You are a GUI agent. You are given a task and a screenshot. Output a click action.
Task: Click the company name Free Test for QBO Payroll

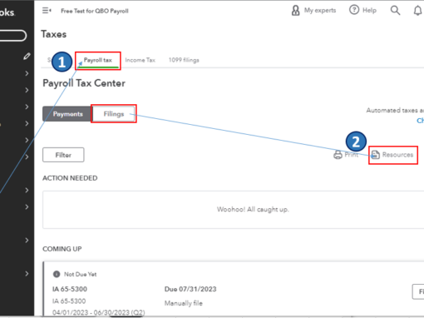click(95, 11)
